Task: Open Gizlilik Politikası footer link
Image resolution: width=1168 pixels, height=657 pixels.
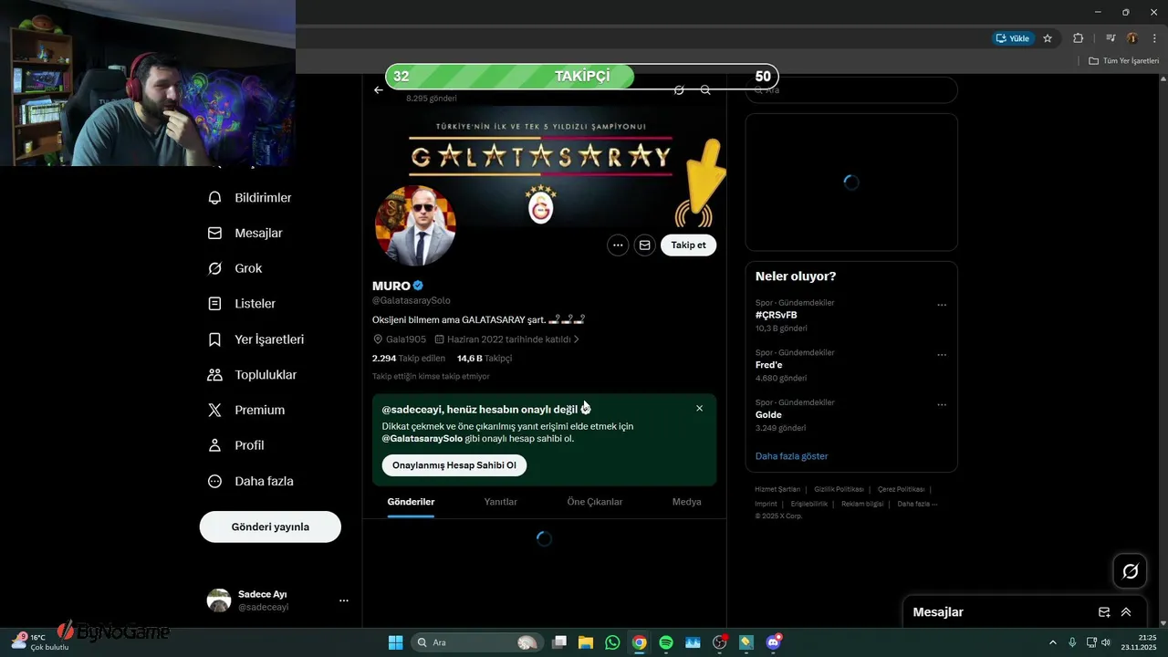Action: point(839,489)
